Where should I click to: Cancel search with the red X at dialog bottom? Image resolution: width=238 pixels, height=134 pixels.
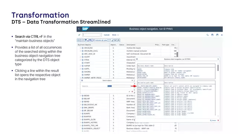pyautogui.click(x=132, y=92)
